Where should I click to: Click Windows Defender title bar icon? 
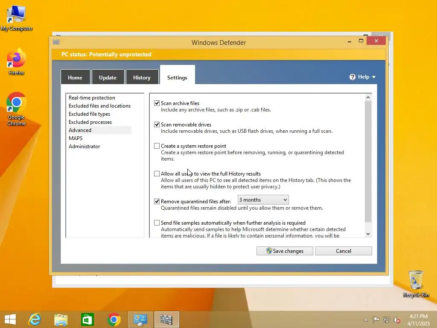56,42
